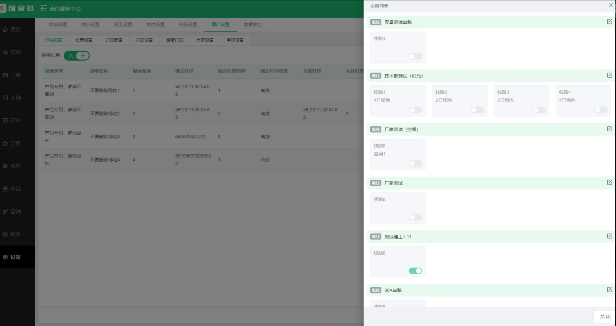Click the 不要删除场地2 cell

105,114
